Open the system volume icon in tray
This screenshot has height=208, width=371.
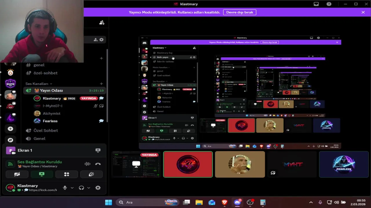tap(337, 203)
